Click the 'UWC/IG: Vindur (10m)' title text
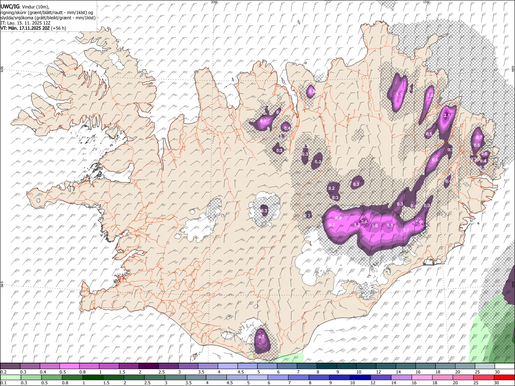The height and width of the screenshot is (386, 515). [x=25, y=6]
